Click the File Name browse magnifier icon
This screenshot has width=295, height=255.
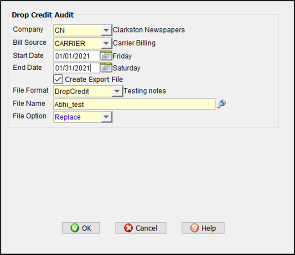click(221, 104)
